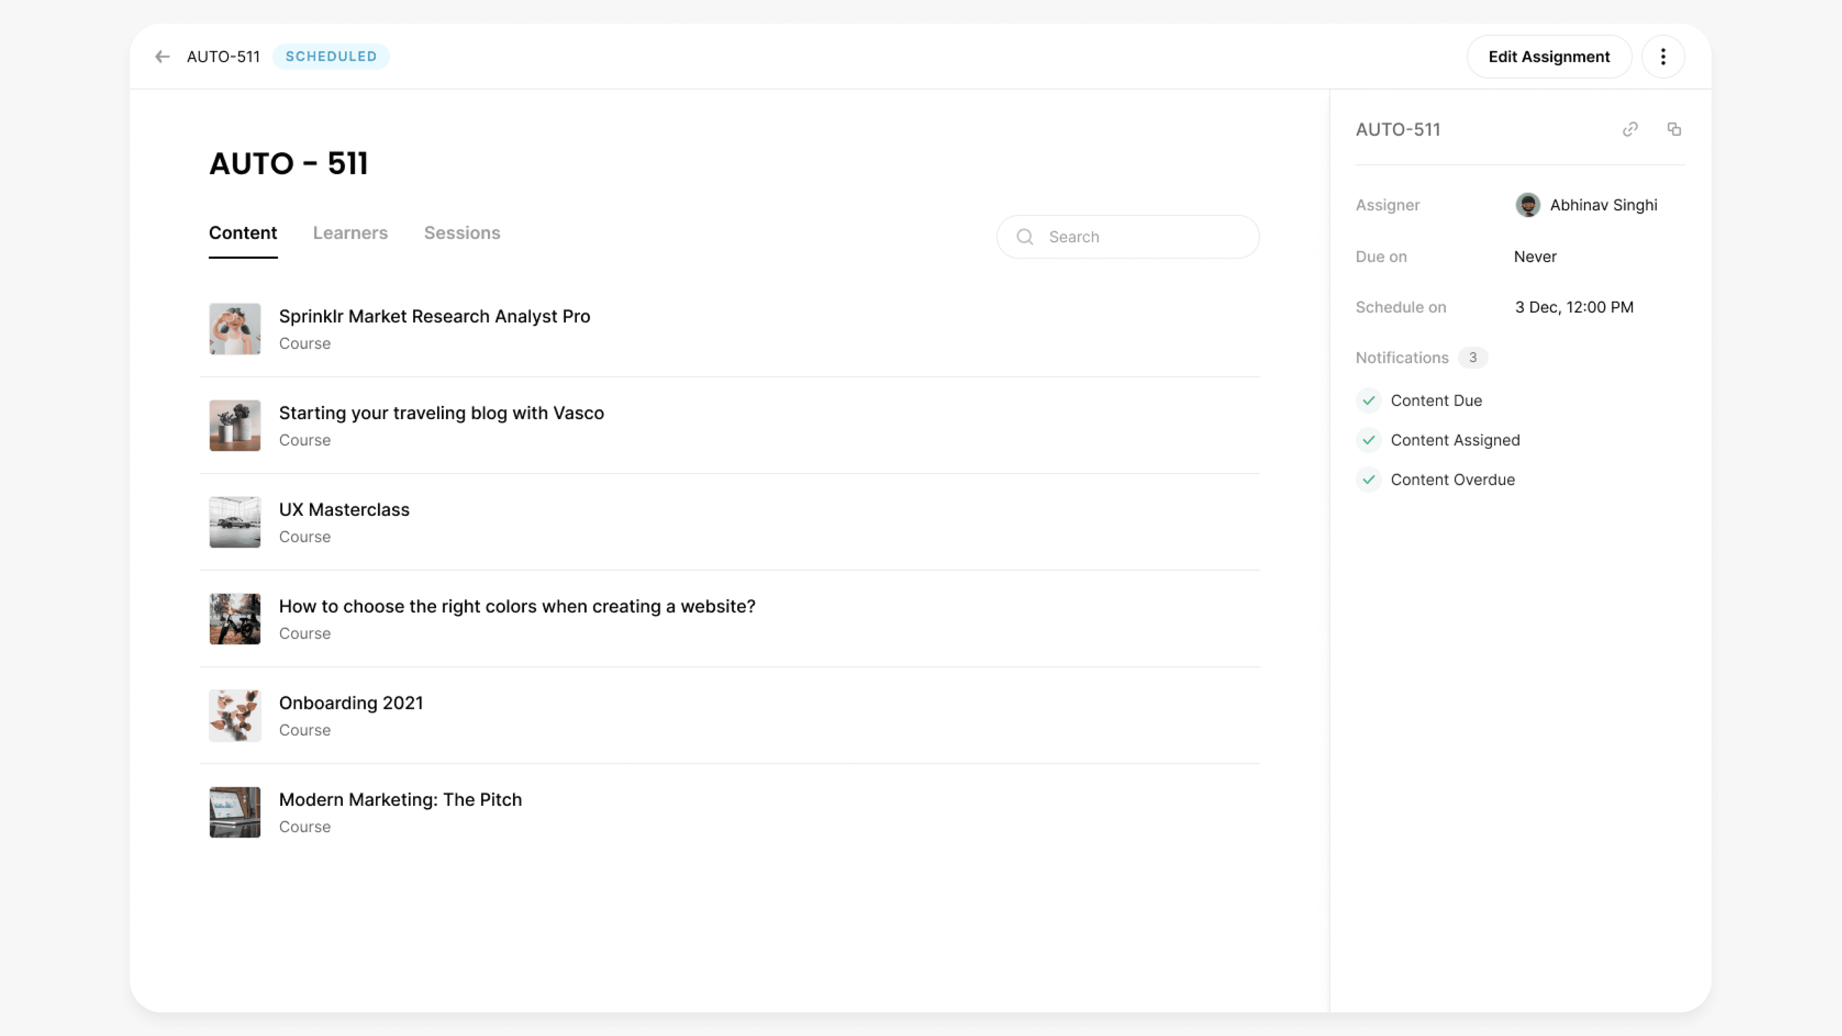Click the back arrow icon

(x=162, y=56)
